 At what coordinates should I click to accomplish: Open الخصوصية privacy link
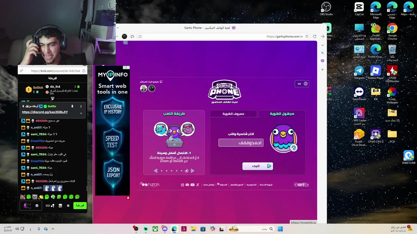tap(251, 185)
